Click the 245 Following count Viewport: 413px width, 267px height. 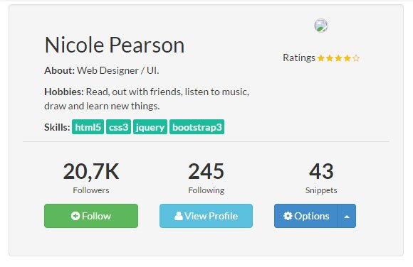pyautogui.click(x=206, y=172)
